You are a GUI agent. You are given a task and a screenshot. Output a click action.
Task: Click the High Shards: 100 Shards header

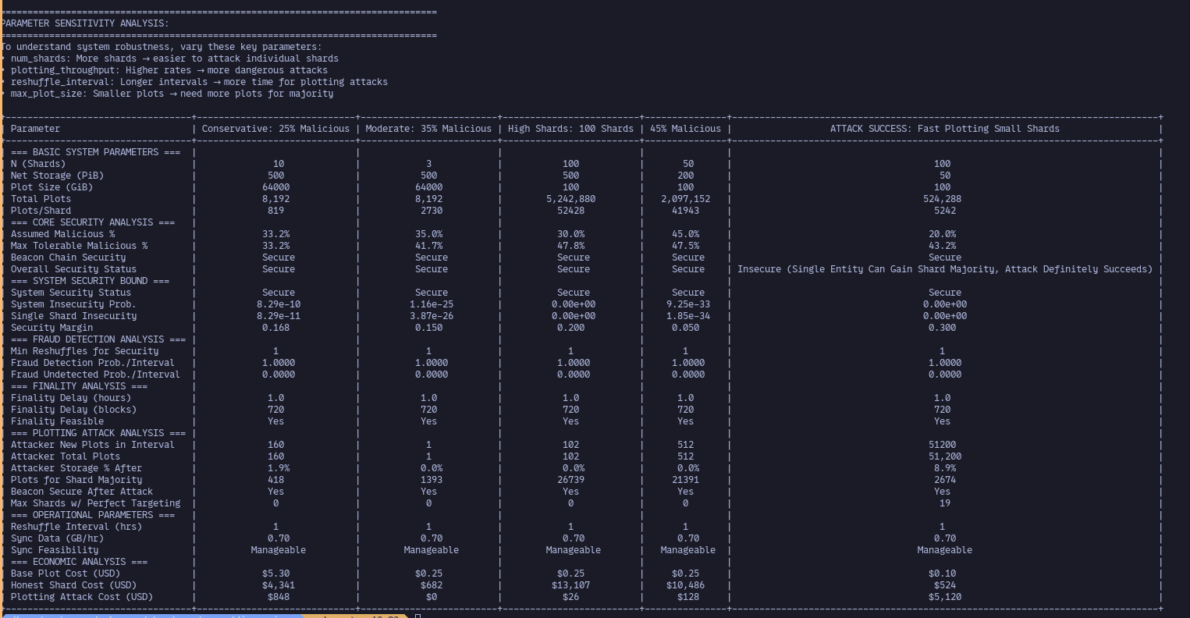click(x=570, y=129)
